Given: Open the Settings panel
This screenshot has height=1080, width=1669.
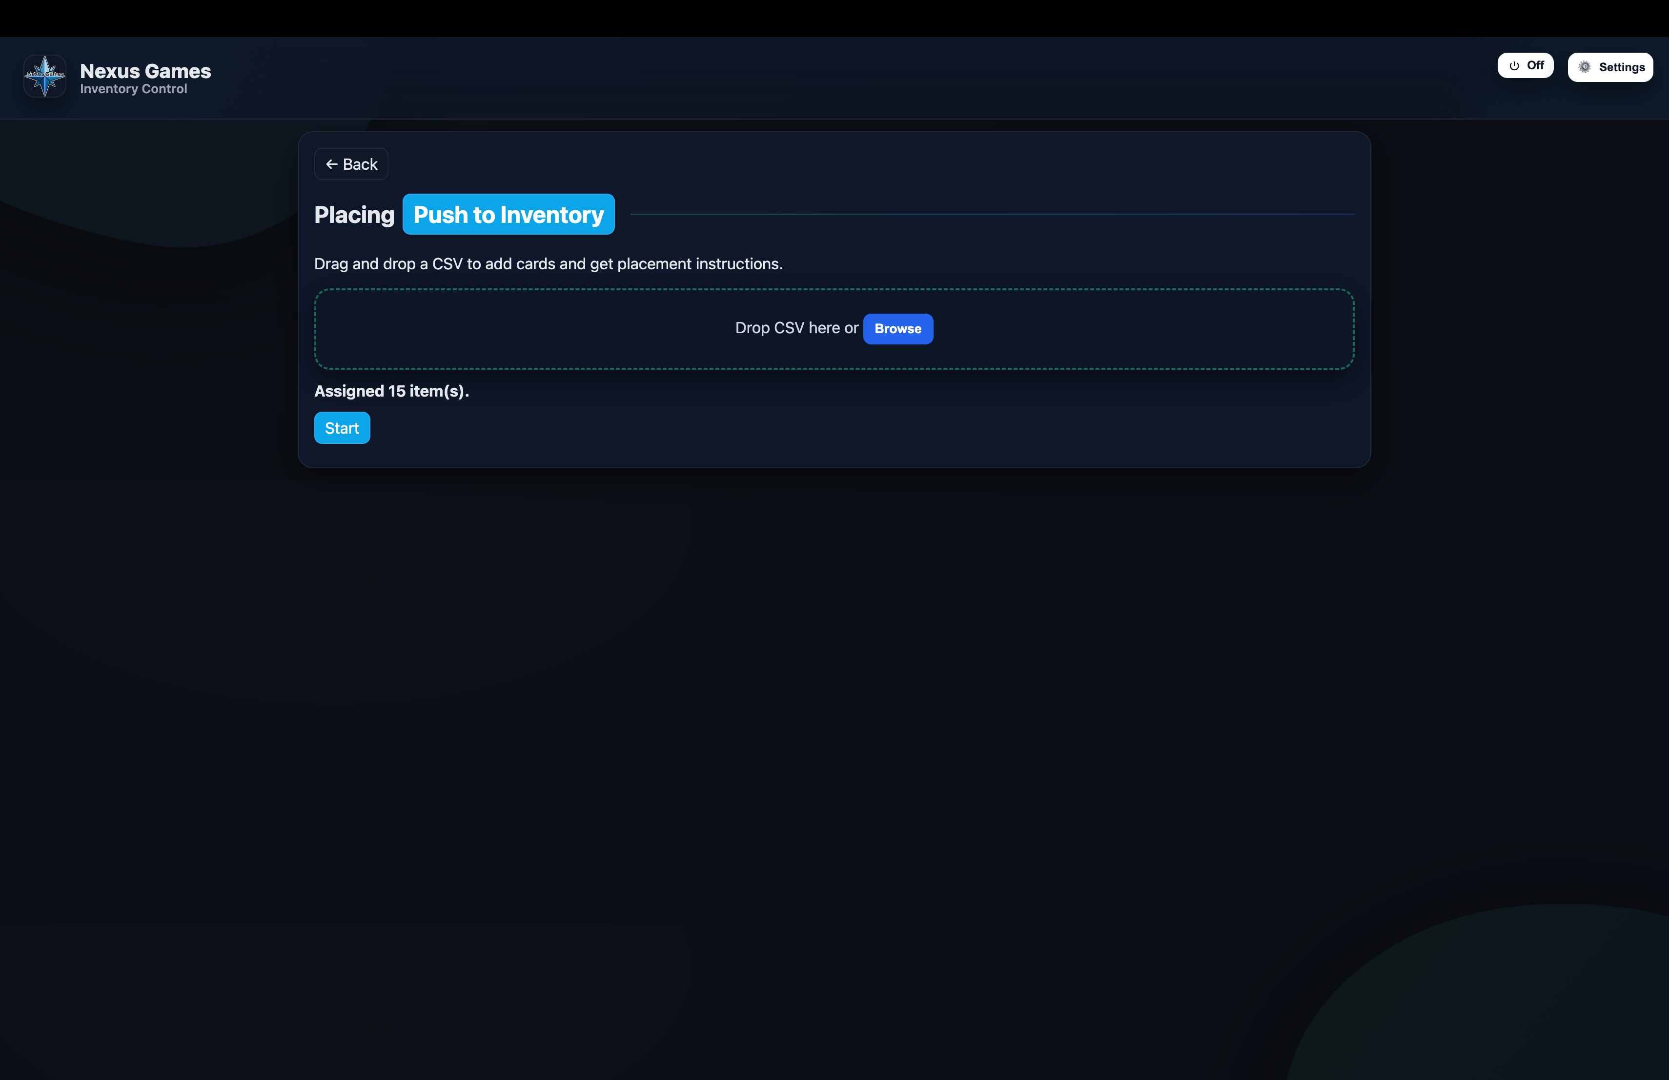Looking at the screenshot, I should (1610, 67).
